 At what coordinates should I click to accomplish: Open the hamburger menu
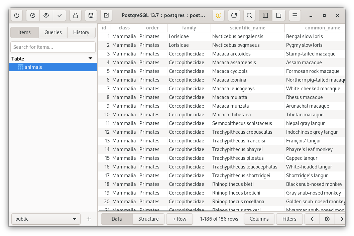294,15
